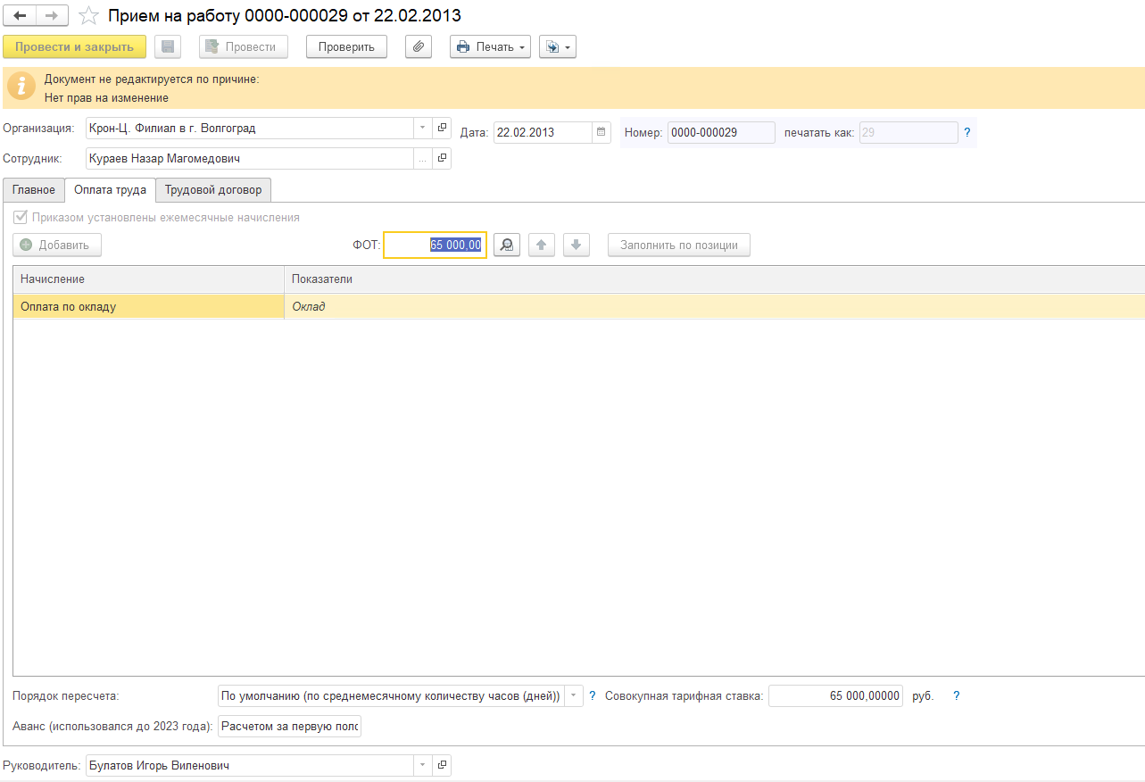This screenshot has height=782, width=1145.
Task: Click the forward navigation arrow
Action: click(x=51, y=16)
